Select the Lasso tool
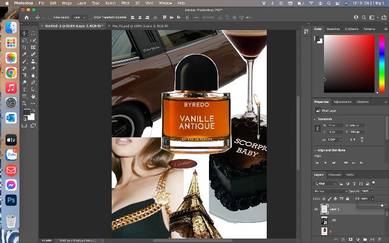The height and width of the screenshot is (243, 389). pos(24,40)
